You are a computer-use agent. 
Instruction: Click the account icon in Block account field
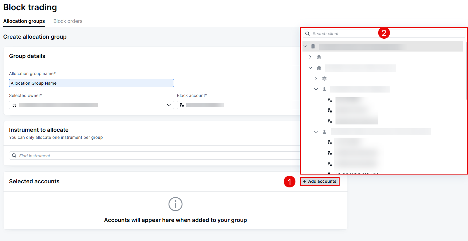coord(182,105)
